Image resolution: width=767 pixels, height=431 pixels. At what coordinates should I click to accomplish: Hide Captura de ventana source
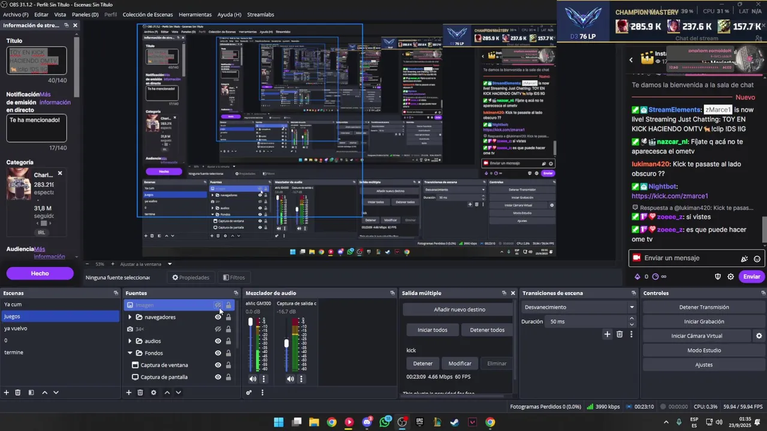218,365
